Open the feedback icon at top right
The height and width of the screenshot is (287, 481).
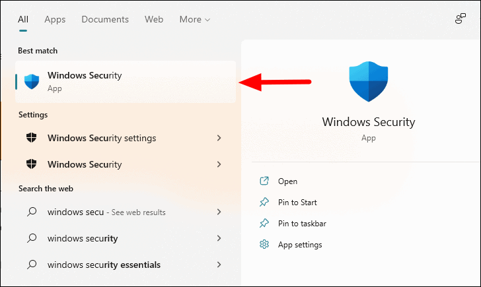460,18
